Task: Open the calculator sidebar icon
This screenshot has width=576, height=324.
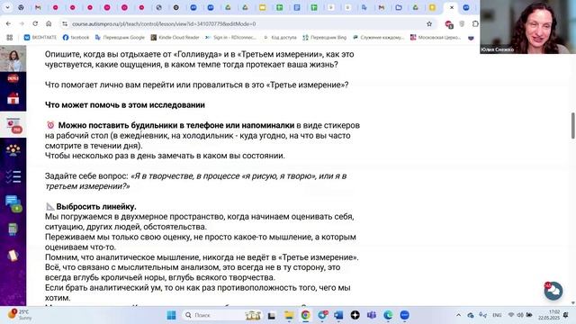Action: [x=13, y=229]
